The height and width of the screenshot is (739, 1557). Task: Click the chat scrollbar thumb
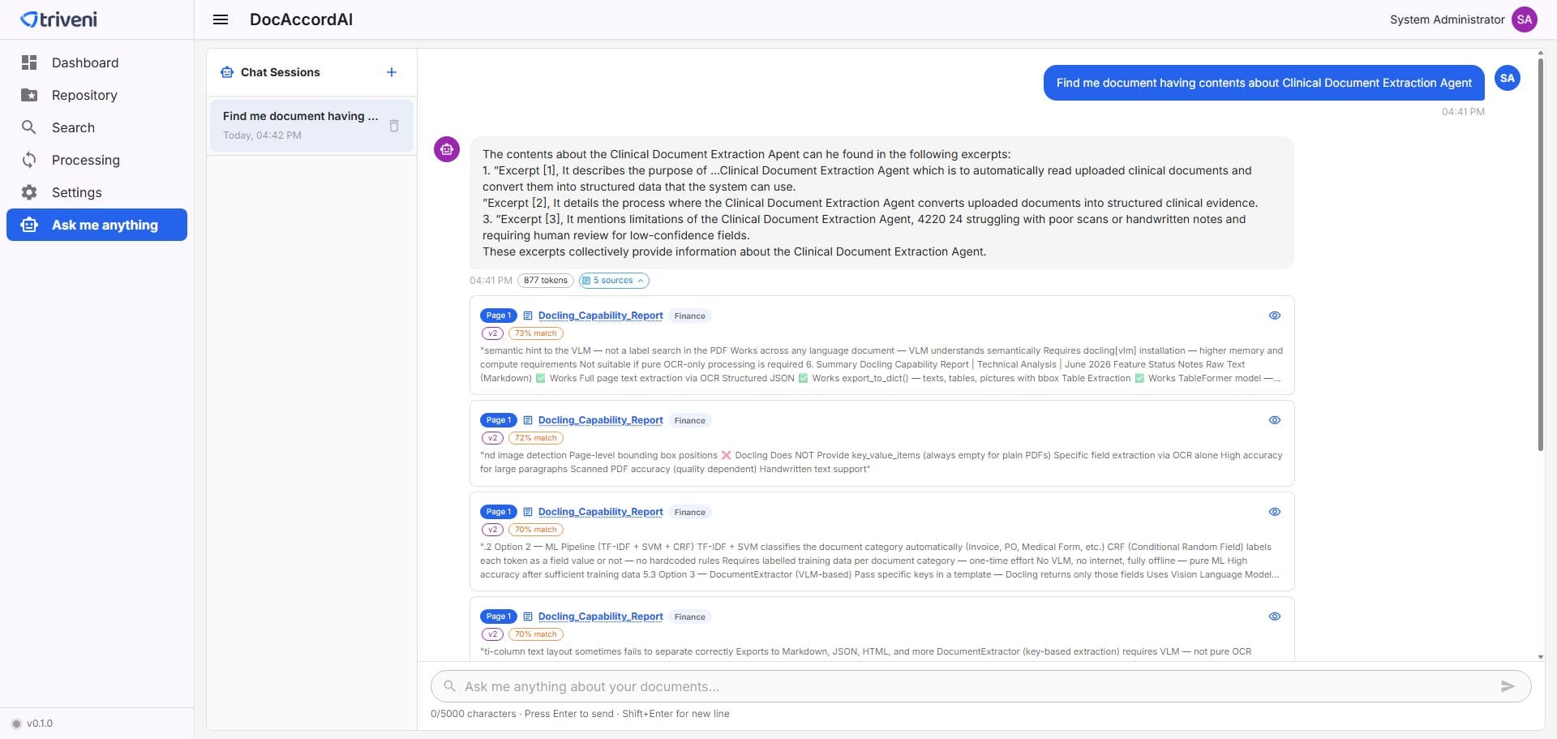click(1541, 253)
